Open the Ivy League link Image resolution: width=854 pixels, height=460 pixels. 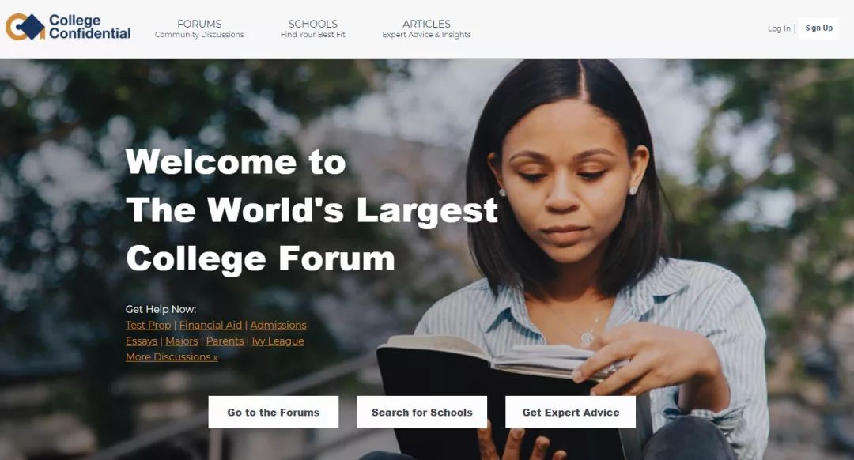[x=278, y=341]
